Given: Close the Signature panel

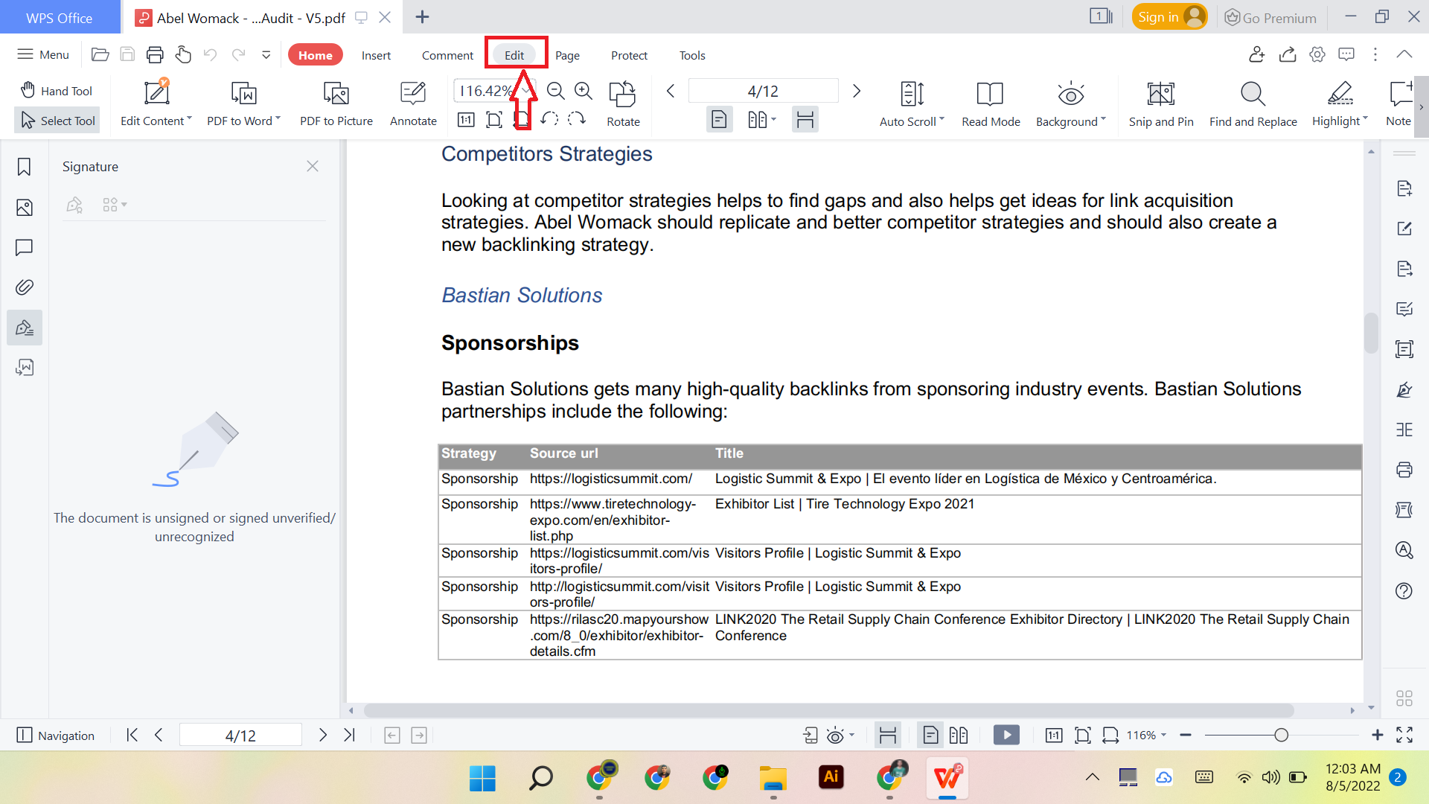Looking at the screenshot, I should 312,166.
